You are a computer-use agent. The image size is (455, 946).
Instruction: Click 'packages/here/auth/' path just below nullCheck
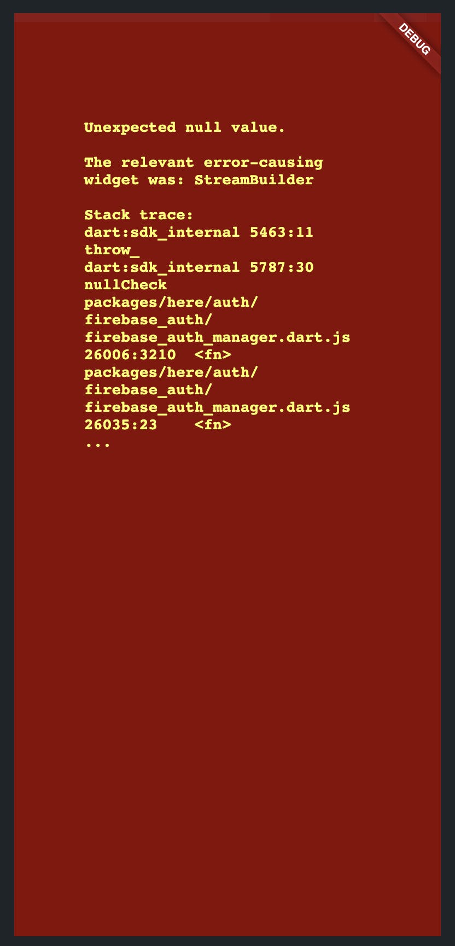click(x=171, y=302)
